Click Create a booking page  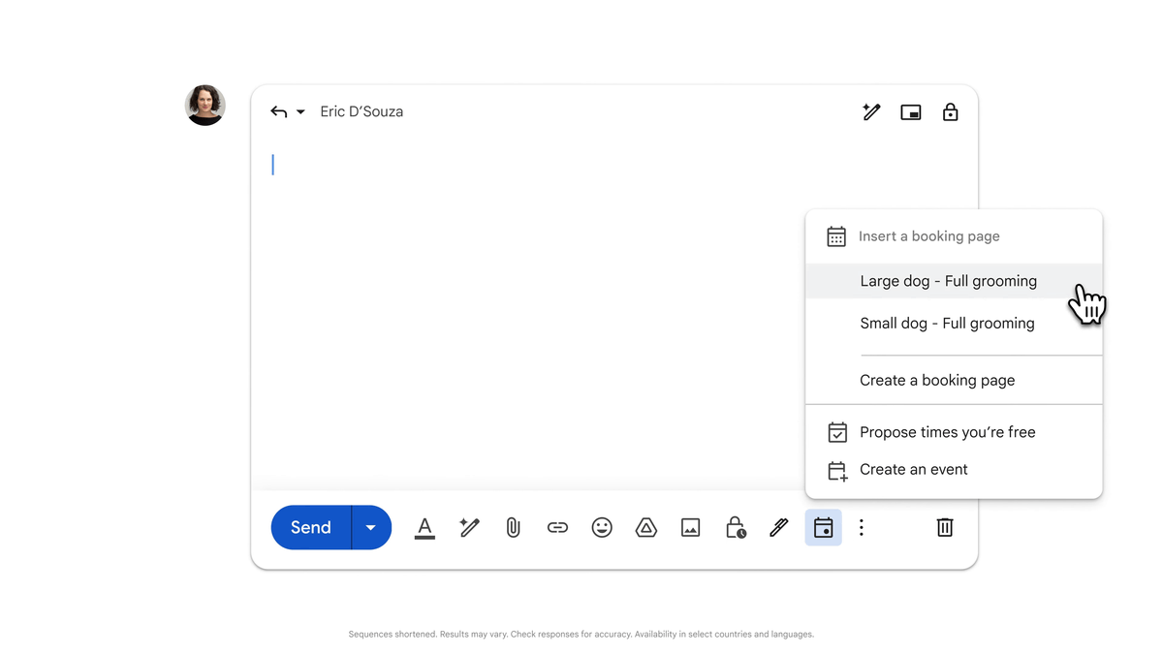click(x=937, y=381)
